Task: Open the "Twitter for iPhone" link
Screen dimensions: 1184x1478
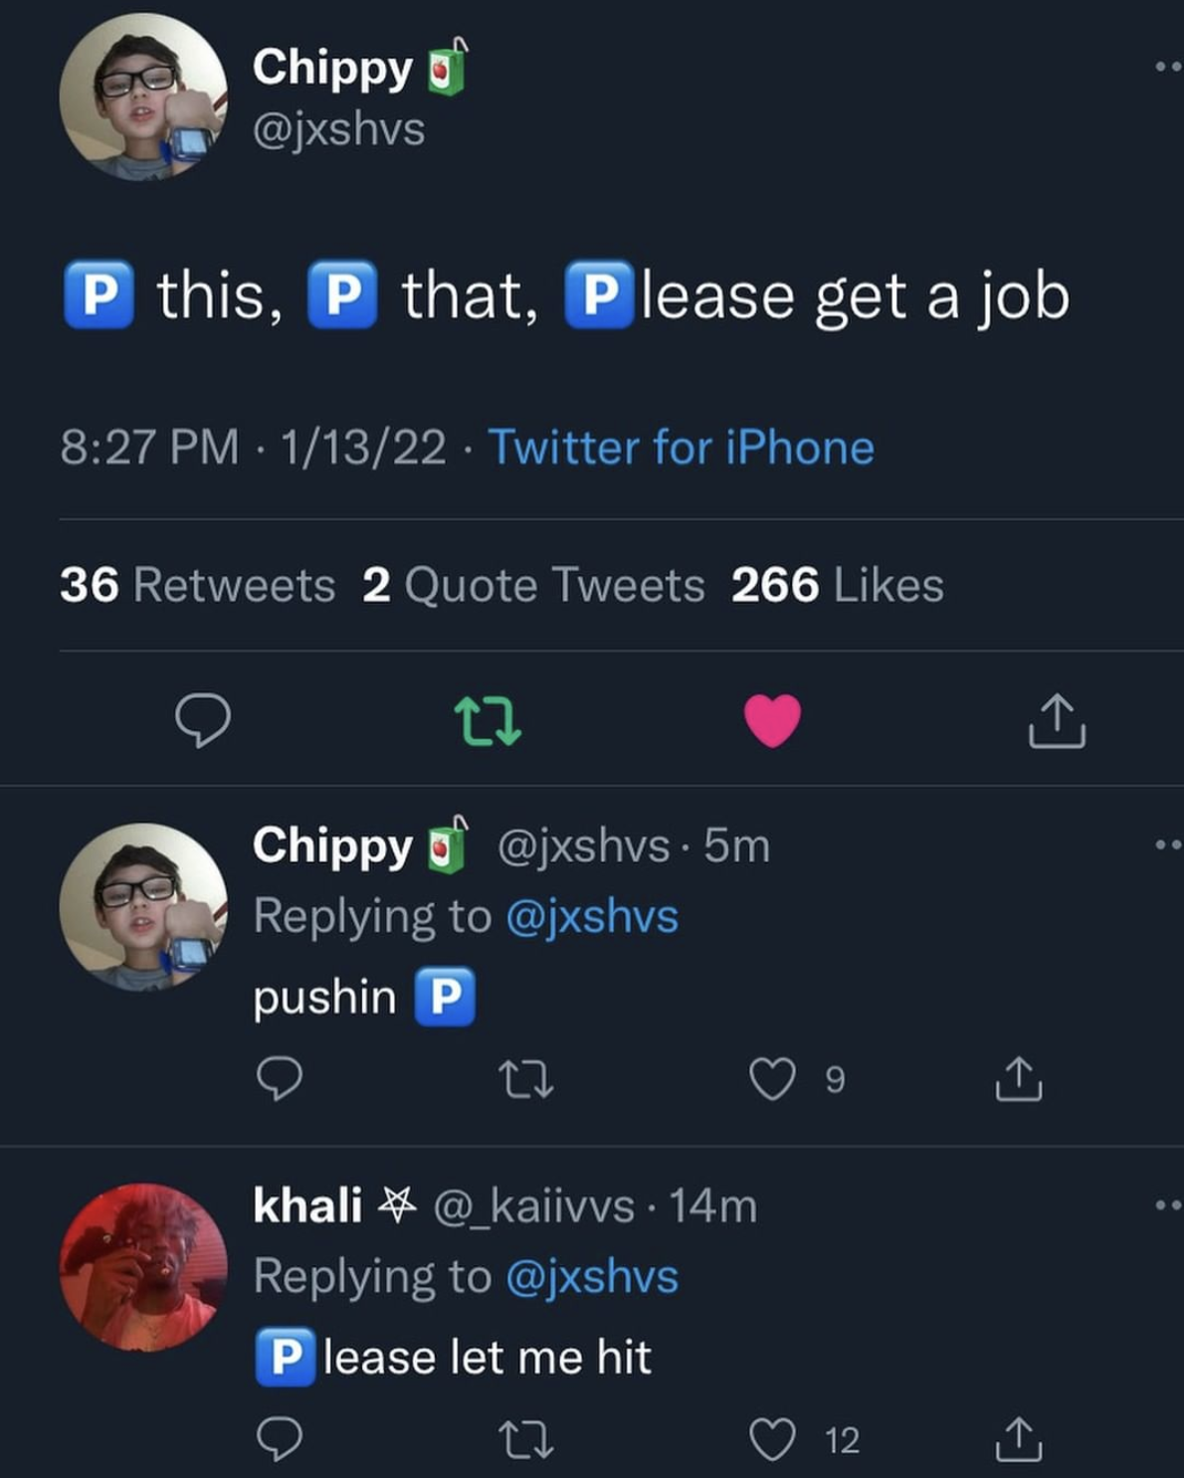Action: (x=681, y=448)
